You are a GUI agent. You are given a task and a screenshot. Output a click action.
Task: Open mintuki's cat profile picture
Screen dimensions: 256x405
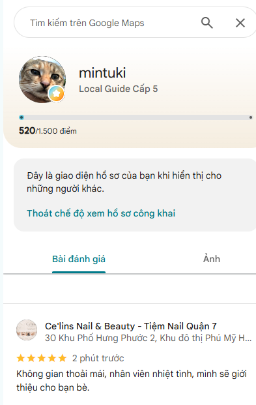(x=42, y=80)
